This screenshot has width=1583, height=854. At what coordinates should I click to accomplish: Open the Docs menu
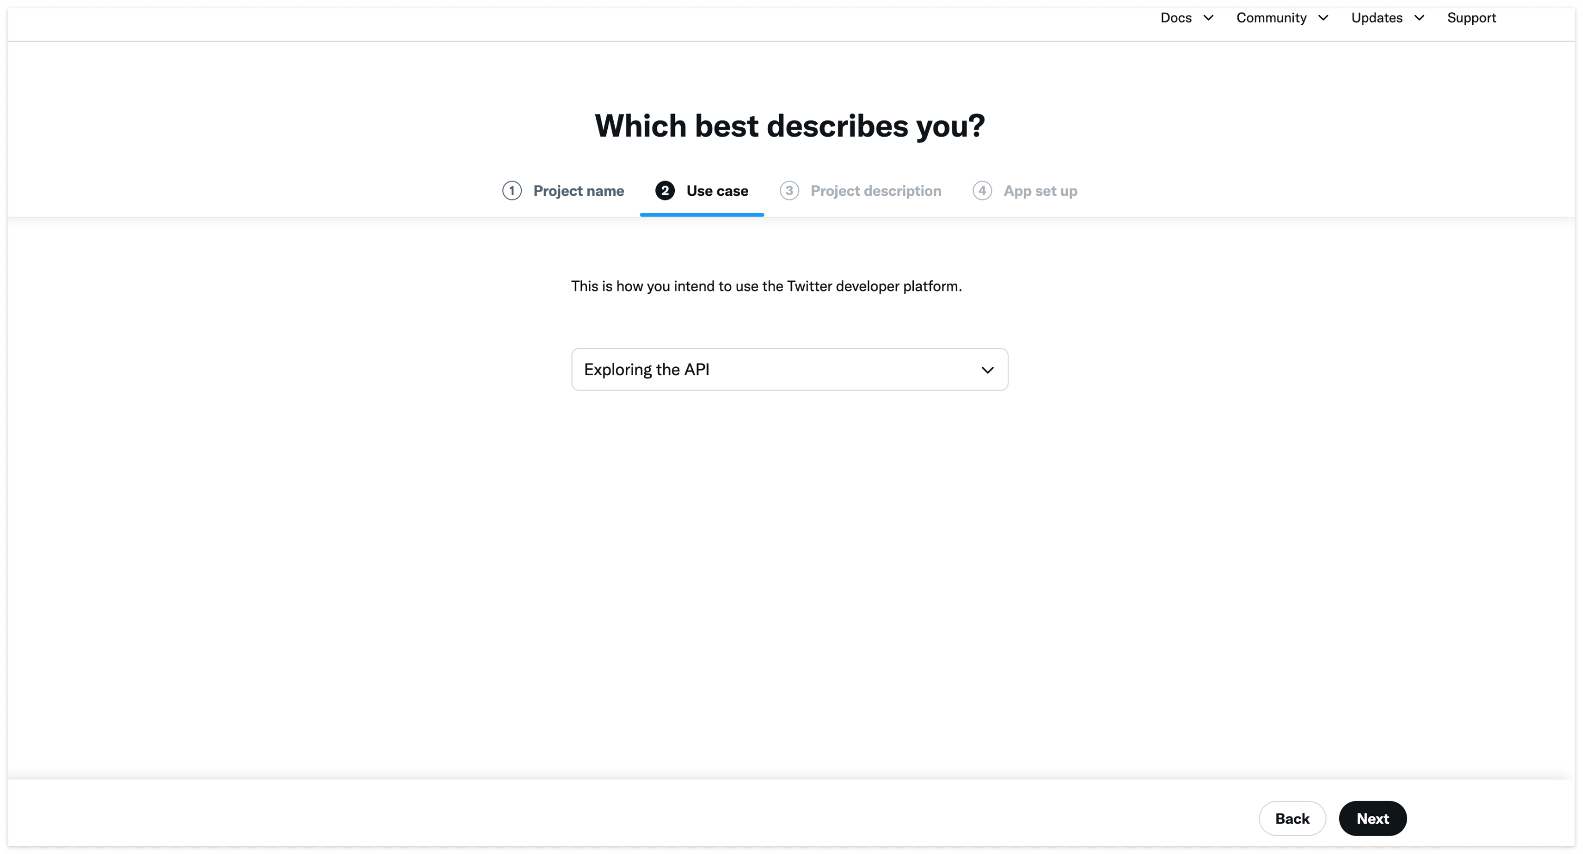tap(1176, 18)
